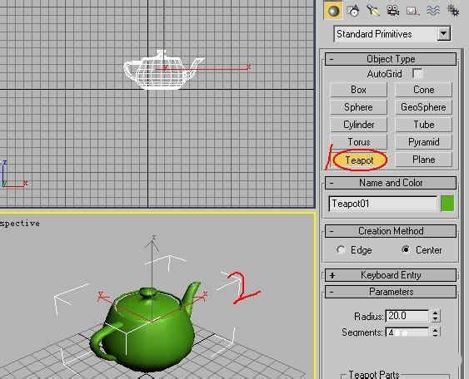
Task: Select the Center creation method
Action: point(422,250)
